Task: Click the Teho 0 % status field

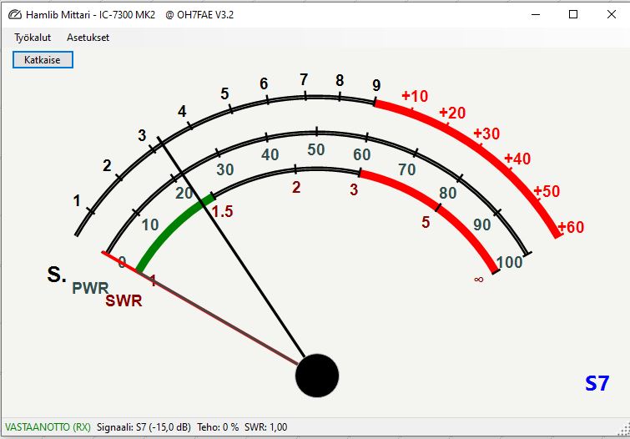Action: click(x=218, y=427)
